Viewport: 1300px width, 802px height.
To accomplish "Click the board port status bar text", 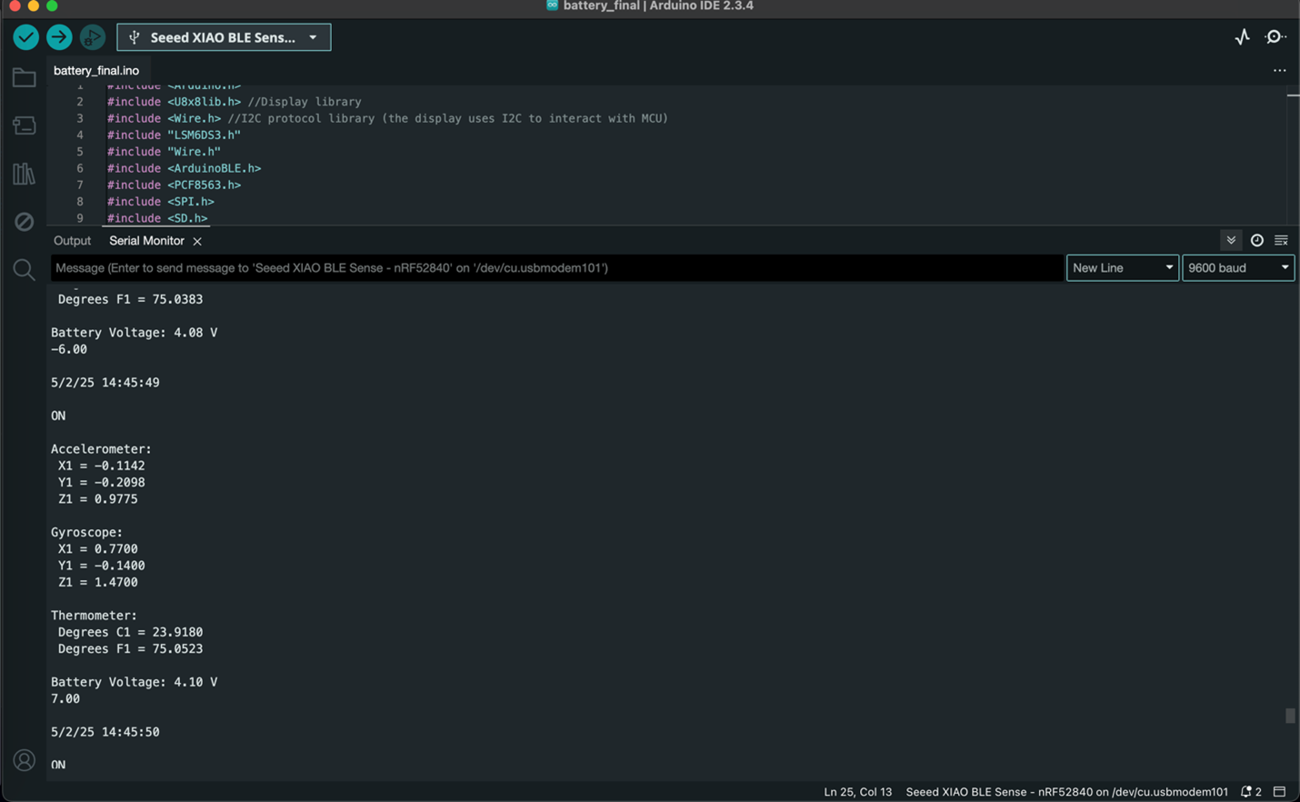I will click(1066, 792).
